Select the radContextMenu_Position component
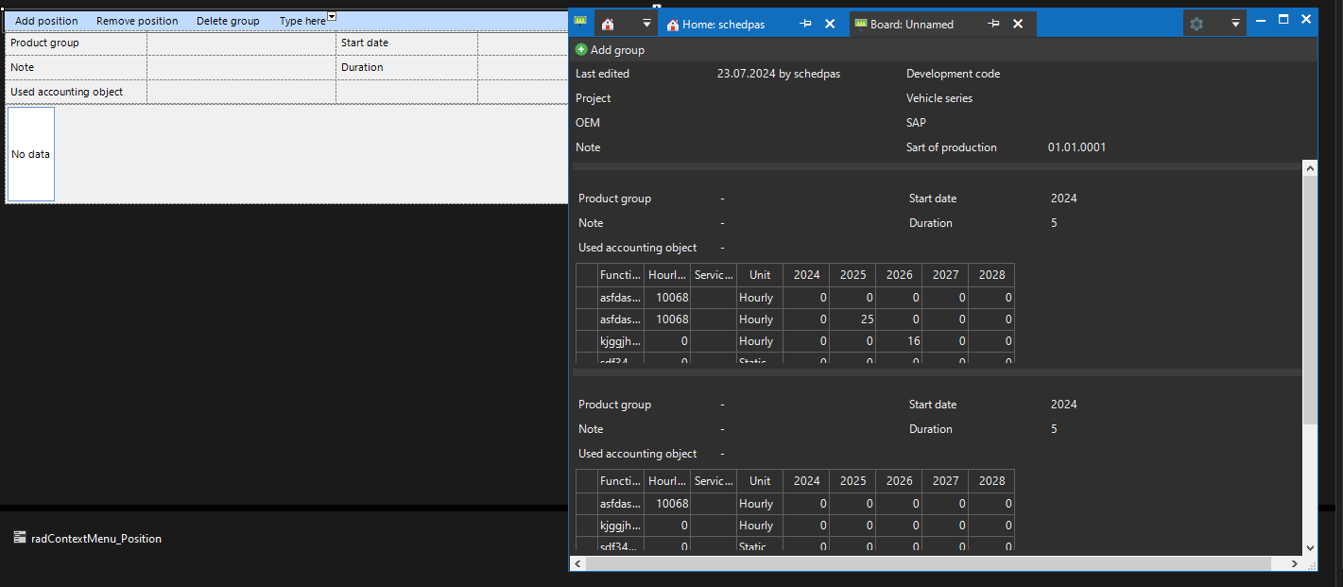 (95, 538)
